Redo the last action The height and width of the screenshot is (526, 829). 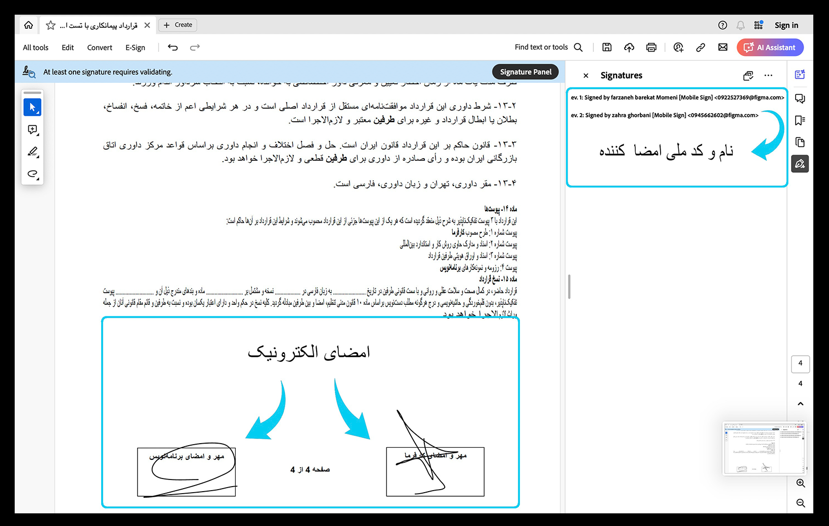(195, 47)
